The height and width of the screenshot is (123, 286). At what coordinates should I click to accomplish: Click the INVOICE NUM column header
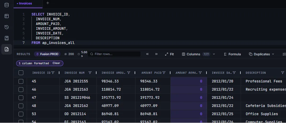point(74,73)
